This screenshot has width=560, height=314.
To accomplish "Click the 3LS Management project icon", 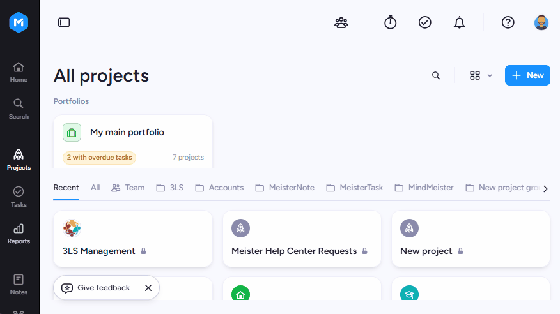I will pyautogui.click(x=72, y=228).
